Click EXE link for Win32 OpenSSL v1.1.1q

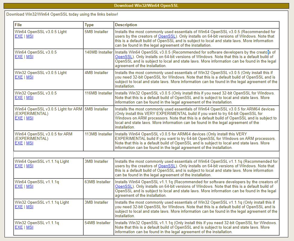pos(19,227)
